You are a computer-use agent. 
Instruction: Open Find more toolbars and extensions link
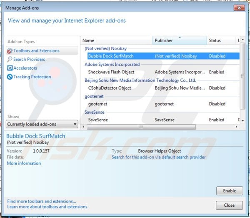pyautogui.click(x=42, y=201)
